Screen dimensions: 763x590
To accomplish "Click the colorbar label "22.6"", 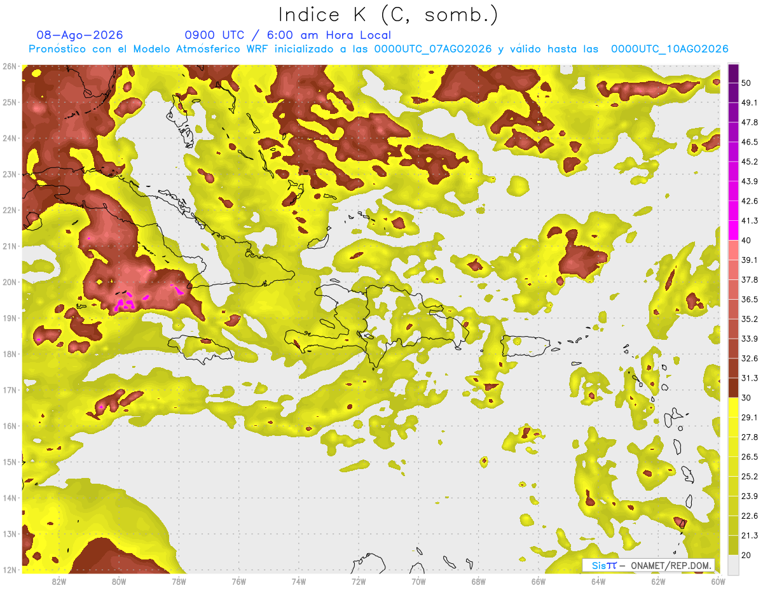I will click(749, 516).
